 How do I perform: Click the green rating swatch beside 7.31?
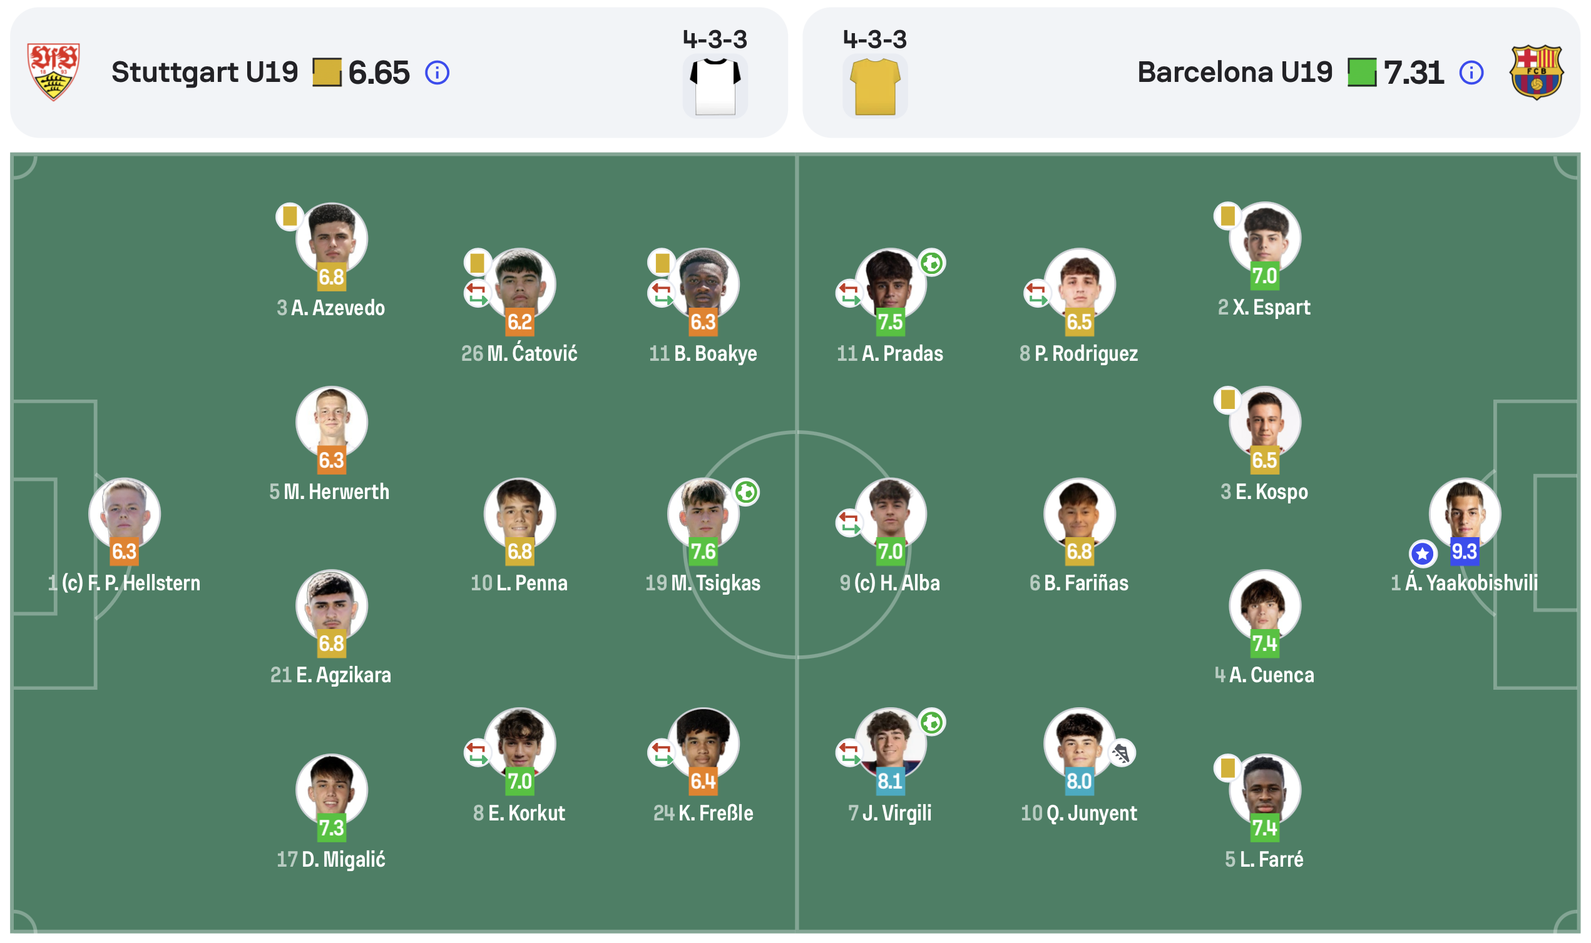coord(1362,73)
